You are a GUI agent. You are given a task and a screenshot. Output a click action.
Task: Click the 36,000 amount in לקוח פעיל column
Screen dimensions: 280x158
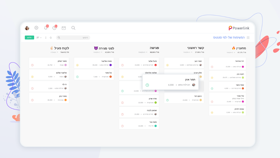(x=50, y=100)
